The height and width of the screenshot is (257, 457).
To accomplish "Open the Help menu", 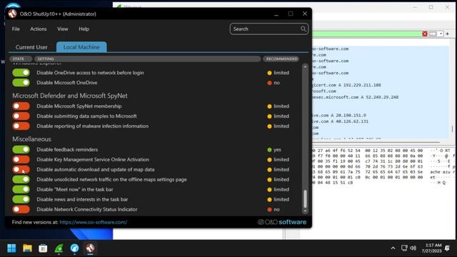I will click(84, 29).
